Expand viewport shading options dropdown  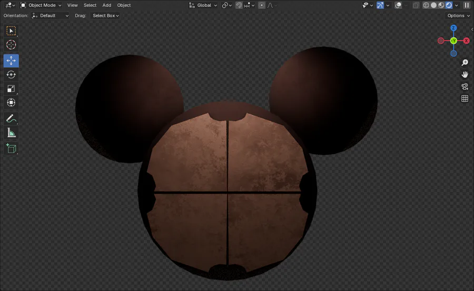(457, 5)
